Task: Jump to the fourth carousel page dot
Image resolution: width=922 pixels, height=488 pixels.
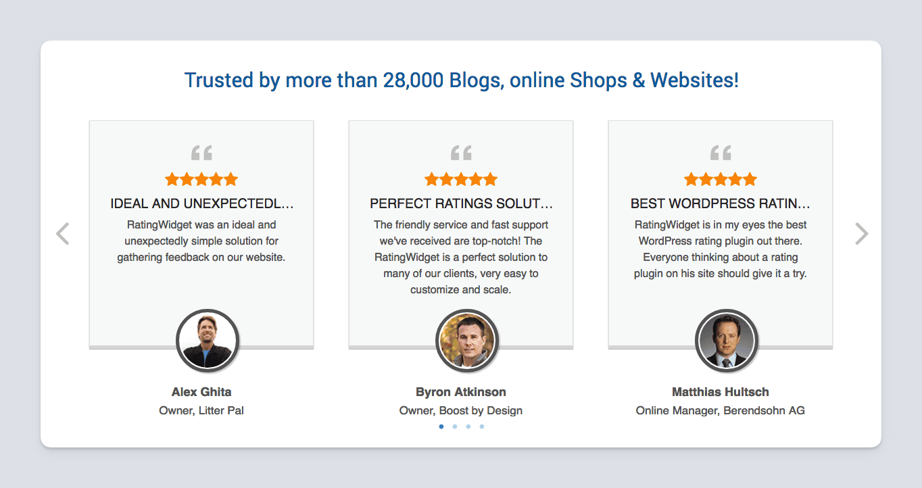Action: pos(482,426)
